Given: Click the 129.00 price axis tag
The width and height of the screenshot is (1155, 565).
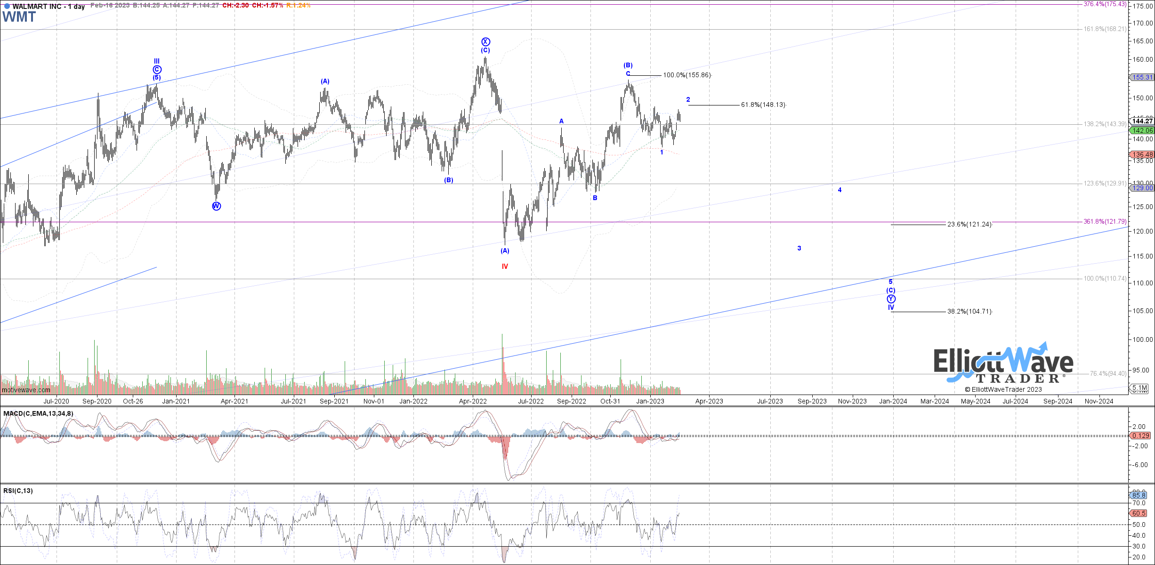Looking at the screenshot, I should [1141, 188].
